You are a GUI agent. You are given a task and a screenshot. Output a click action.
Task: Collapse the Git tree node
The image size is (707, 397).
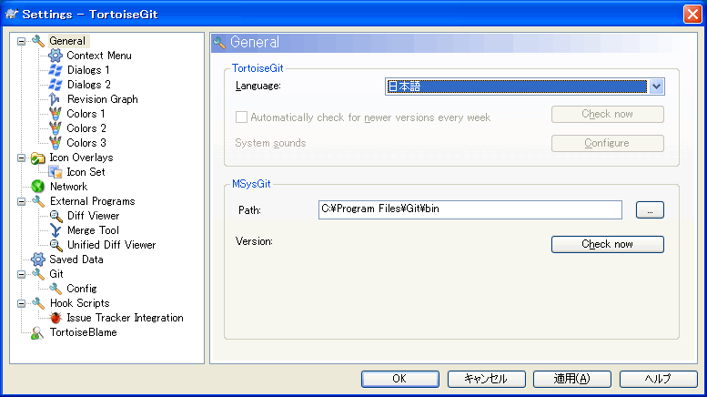[21, 274]
